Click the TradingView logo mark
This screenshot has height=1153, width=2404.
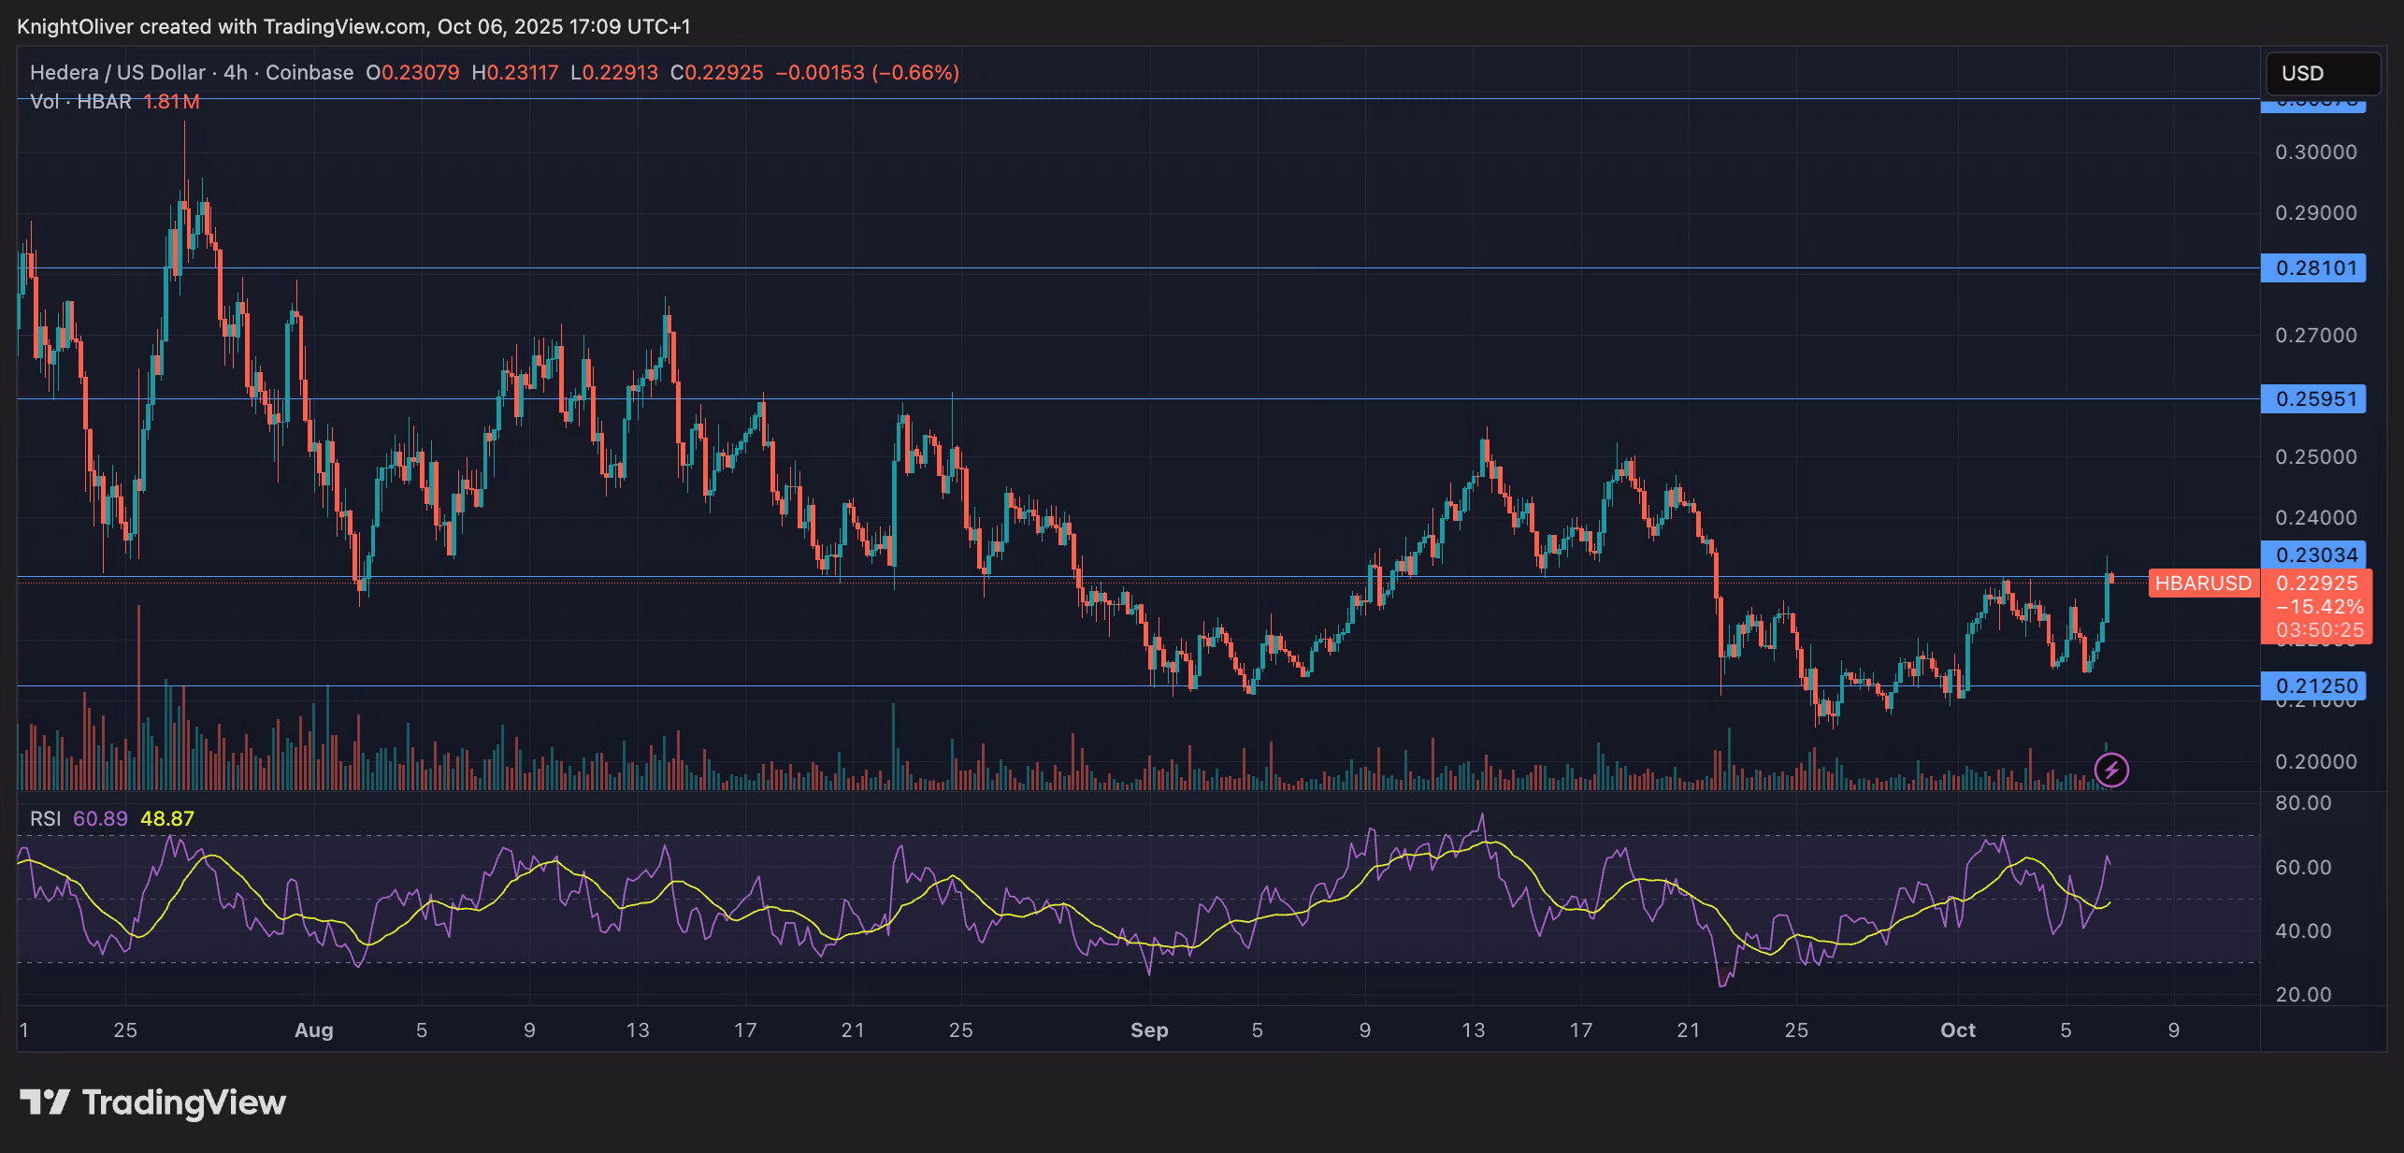click(x=44, y=1102)
